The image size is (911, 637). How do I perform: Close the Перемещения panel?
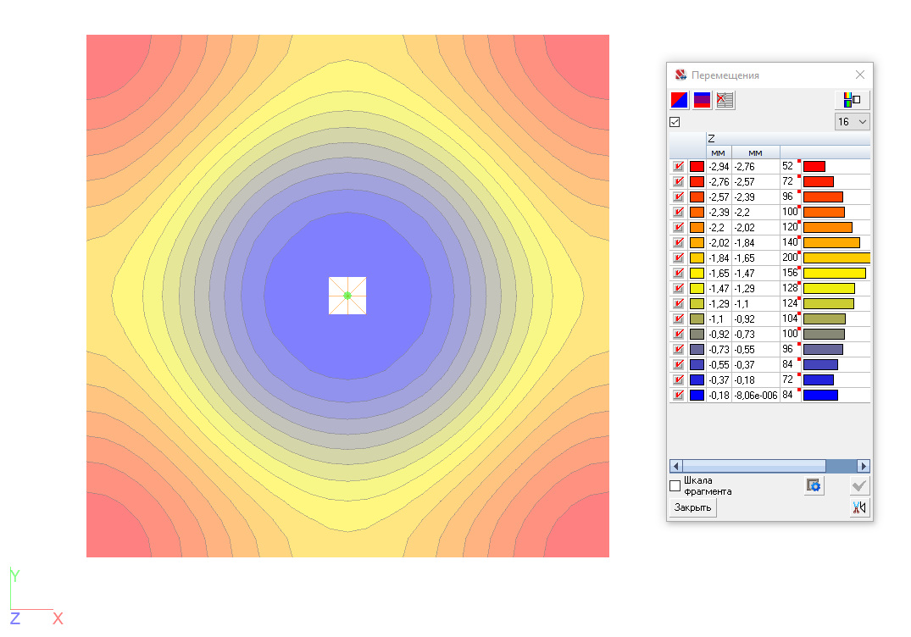click(860, 75)
